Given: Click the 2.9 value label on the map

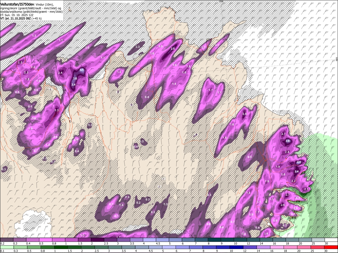Looking at the screenshot, I should tap(282, 205).
